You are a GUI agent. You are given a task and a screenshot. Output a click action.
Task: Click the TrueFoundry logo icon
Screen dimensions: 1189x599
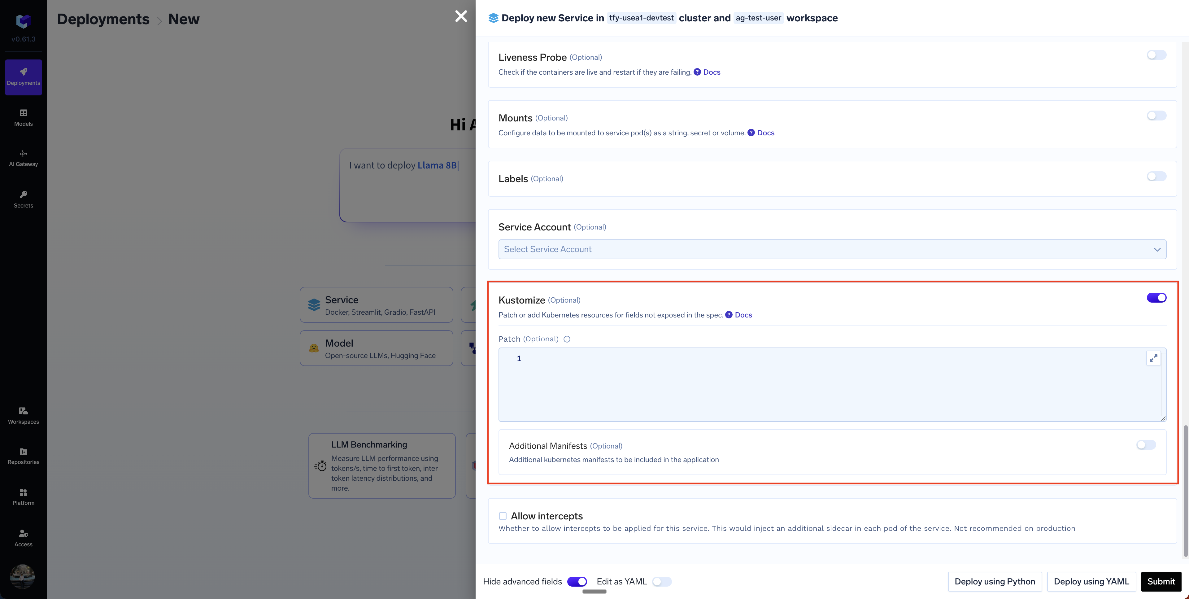click(x=23, y=21)
